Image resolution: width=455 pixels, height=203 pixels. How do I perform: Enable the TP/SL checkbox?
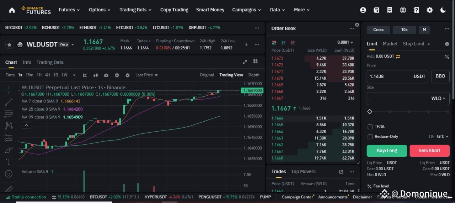(370, 127)
